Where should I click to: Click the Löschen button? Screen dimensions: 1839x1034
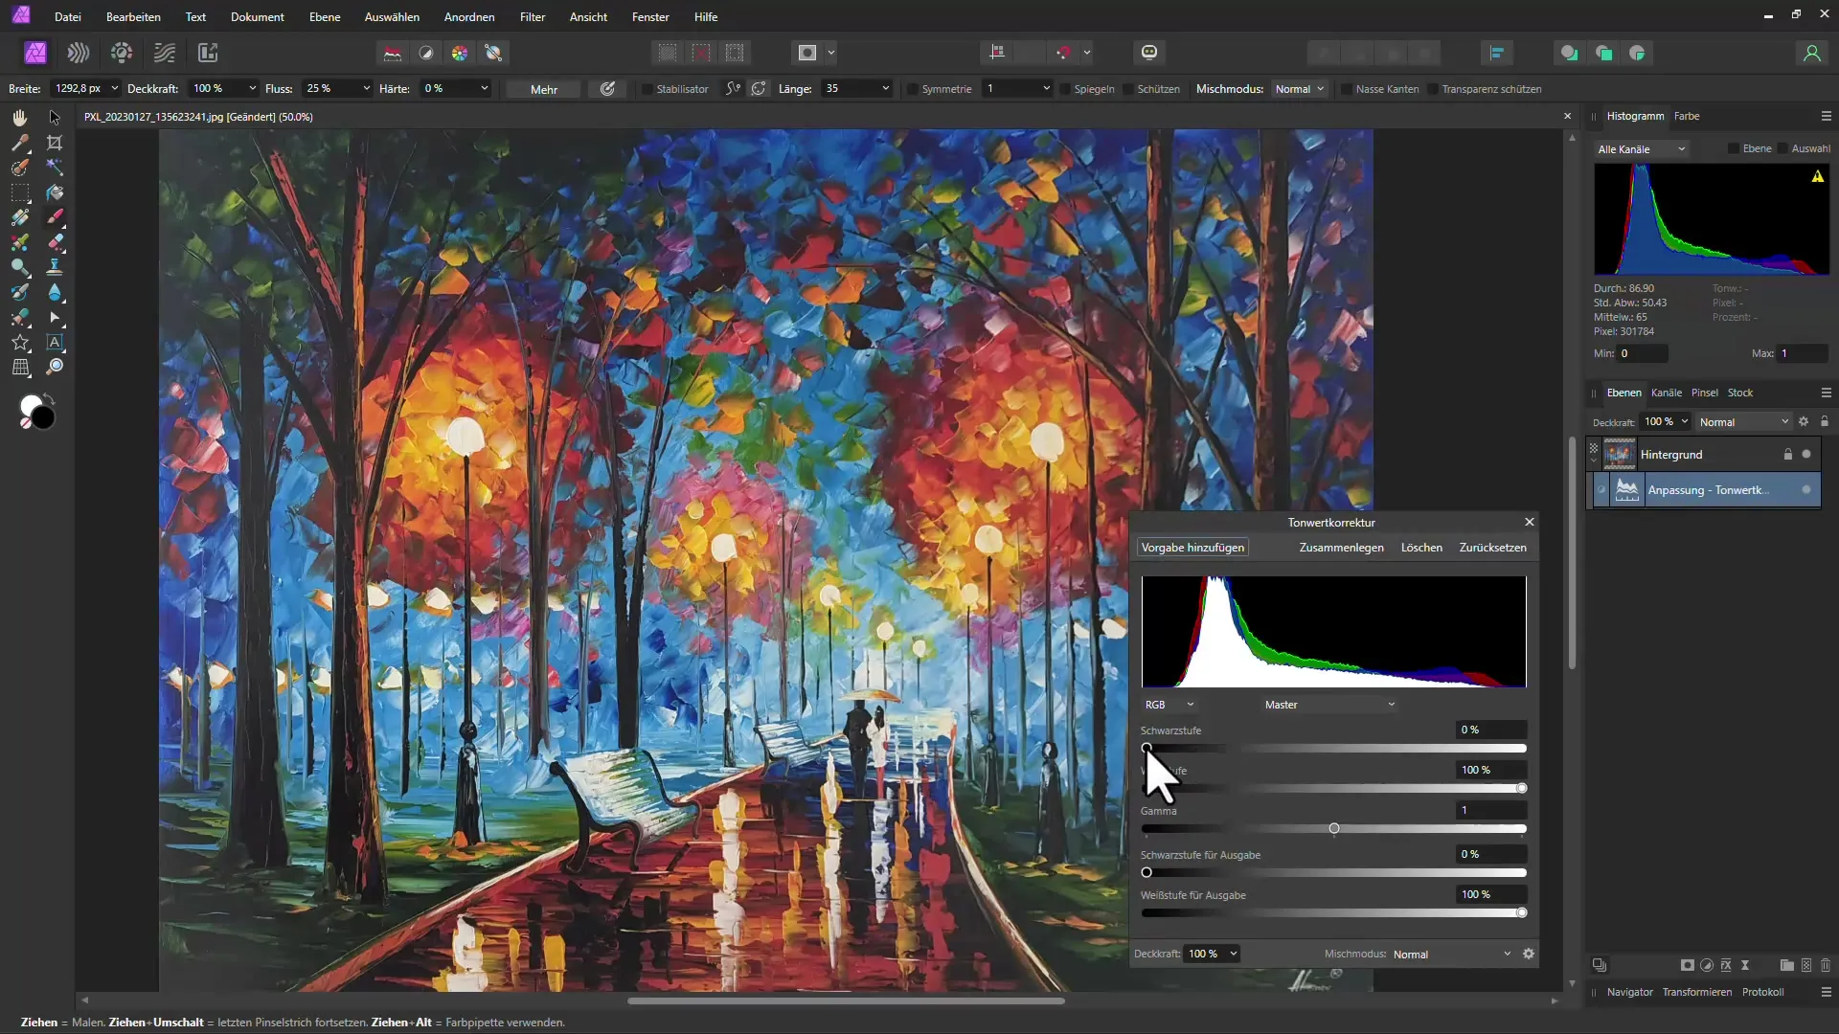pos(1421,548)
